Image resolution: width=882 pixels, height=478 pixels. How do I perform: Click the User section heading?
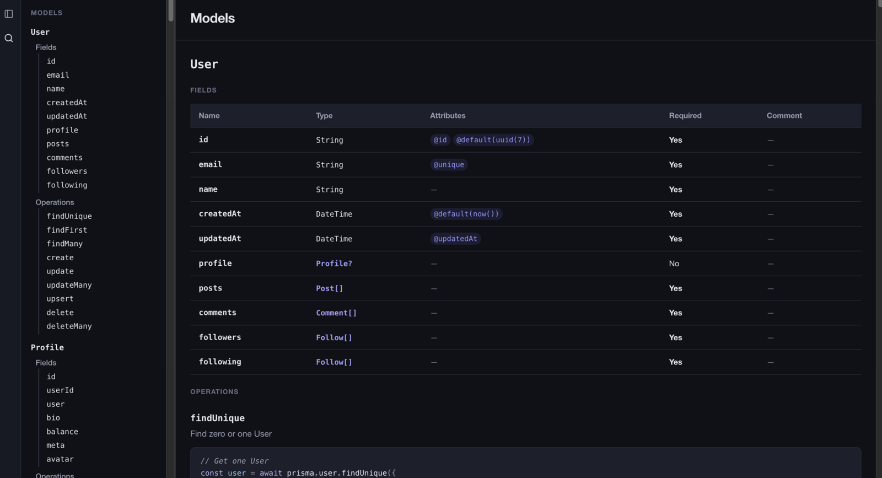205,64
